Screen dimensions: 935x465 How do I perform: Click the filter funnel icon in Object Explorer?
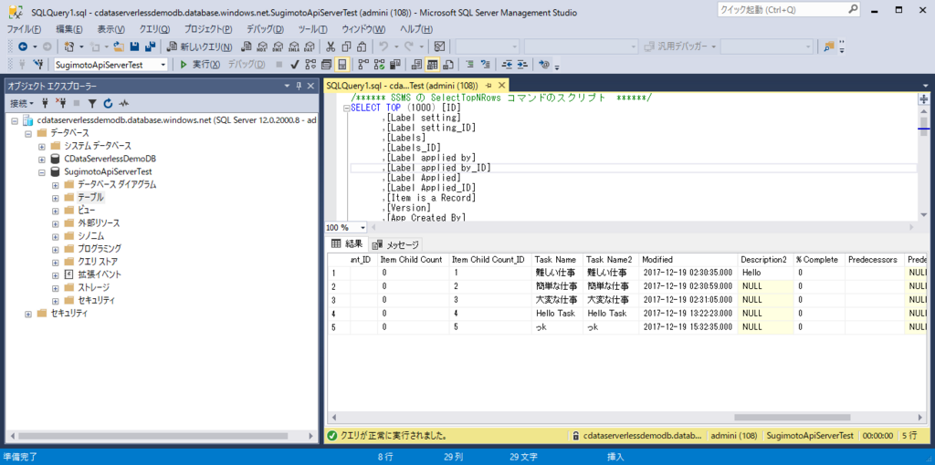(x=92, y=103)
